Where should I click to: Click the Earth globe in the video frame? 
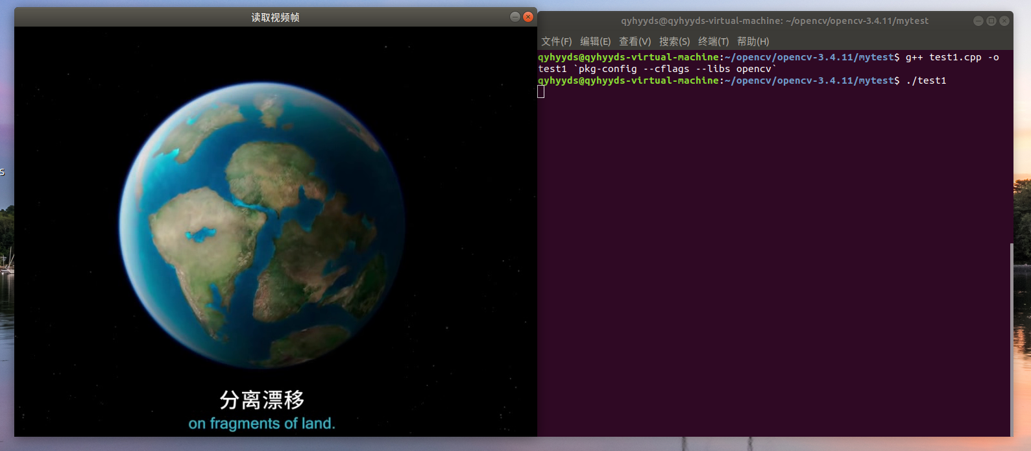tap(262, 225)
